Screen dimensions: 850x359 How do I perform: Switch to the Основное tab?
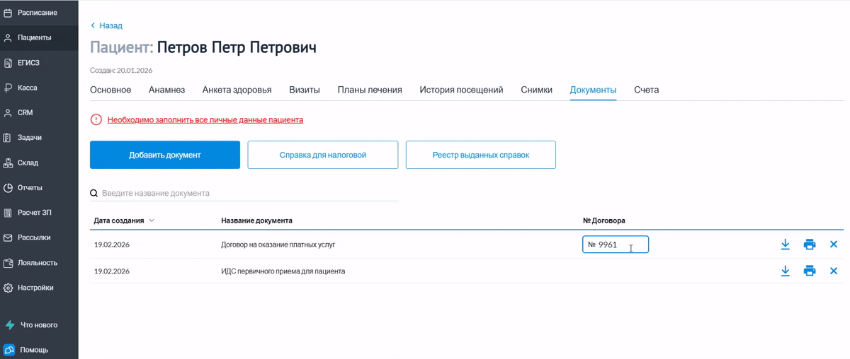click(110, 90)
